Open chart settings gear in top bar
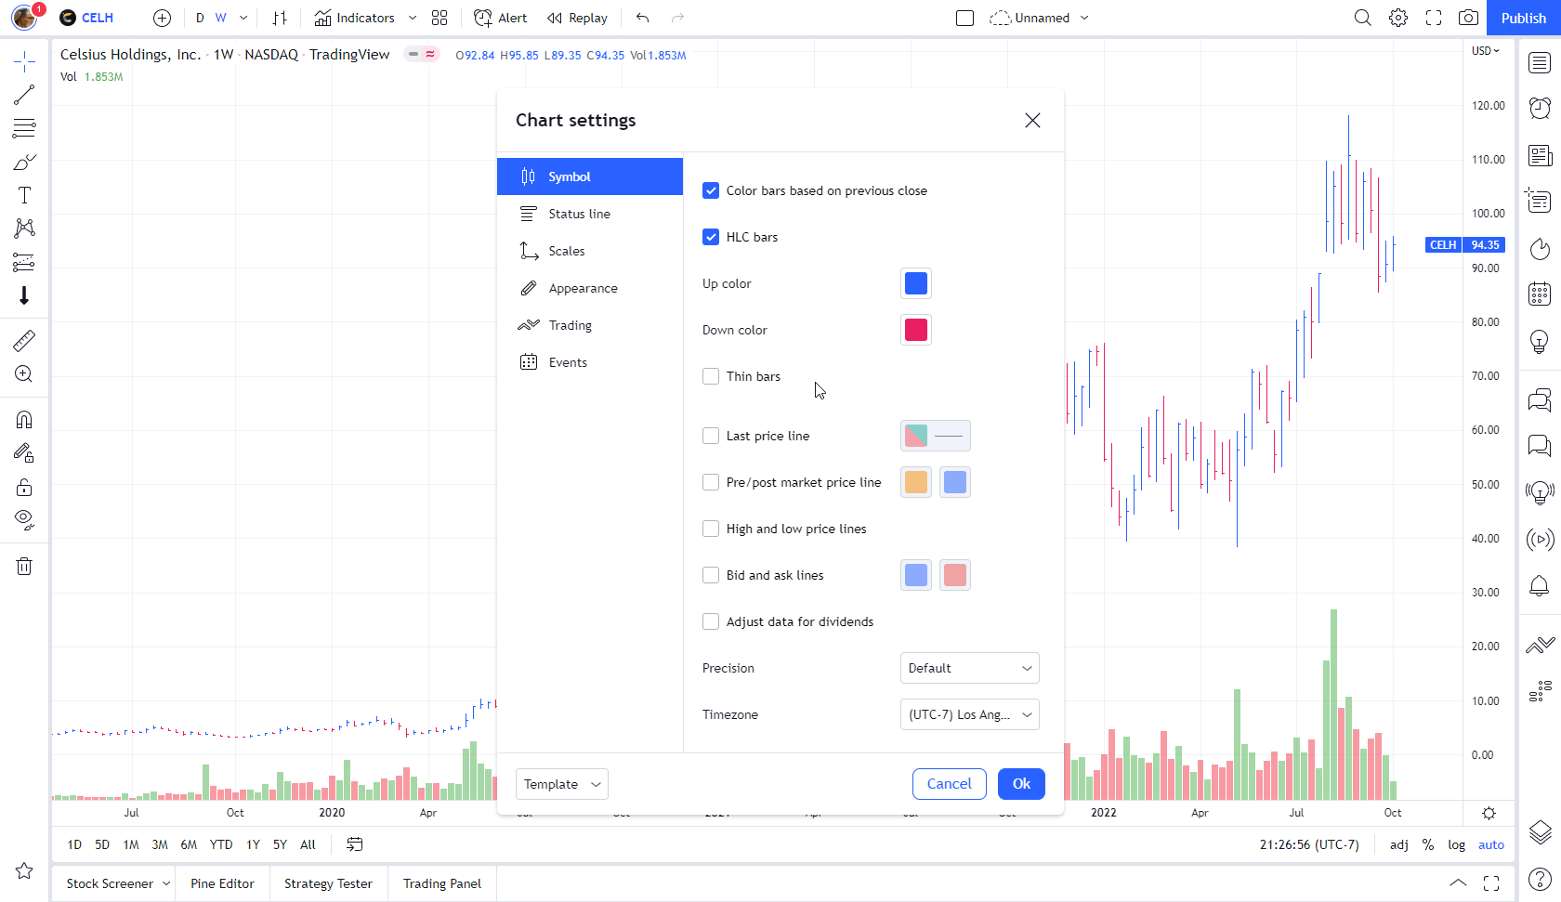Image resolution: width=1561 pixels, height=902 pixels. pos(1397,18)
